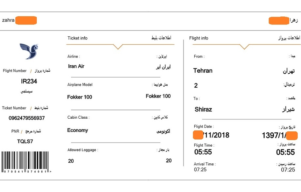301x192 pixels.
Task: Click destination city Shiraz
Action: [x=203, y=109]
